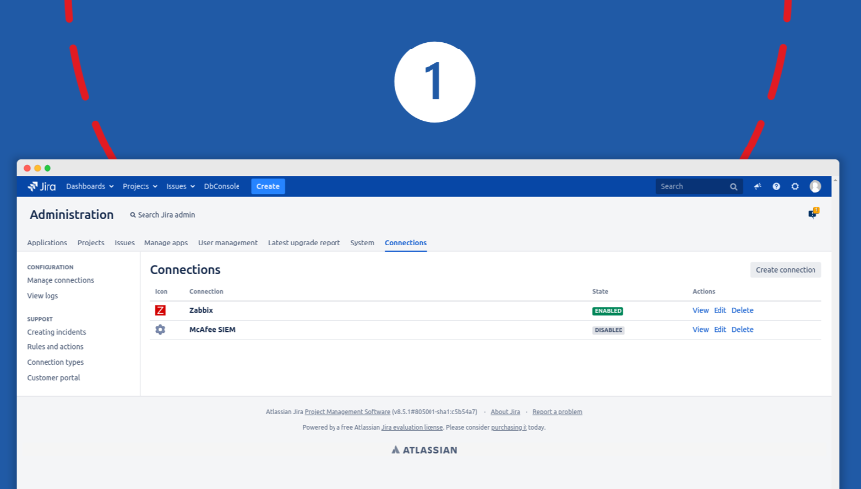Image resolution: width=861 pixels, height=489 pixels.
Task: Switch to the Applications tab
Action: [x=48, y=243]
